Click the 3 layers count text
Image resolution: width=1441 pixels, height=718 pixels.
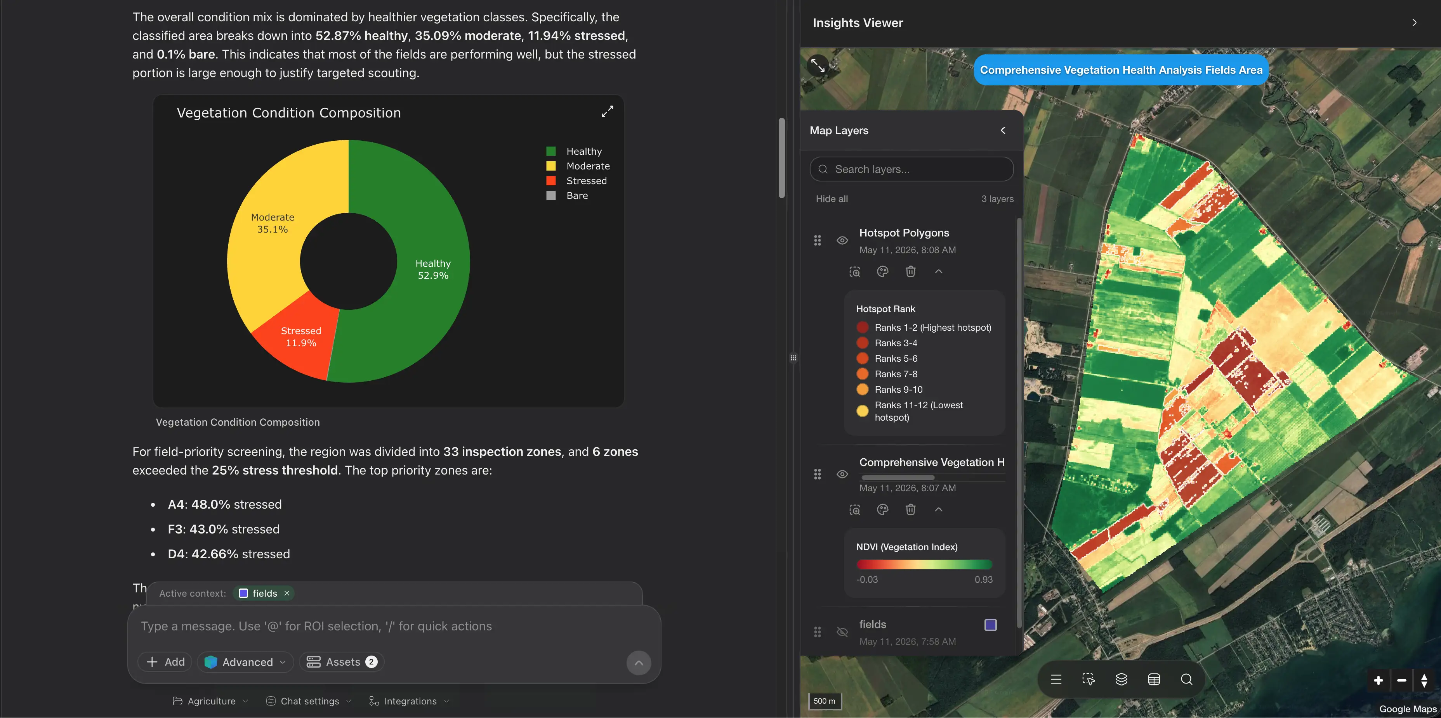(x=997, y=199)
